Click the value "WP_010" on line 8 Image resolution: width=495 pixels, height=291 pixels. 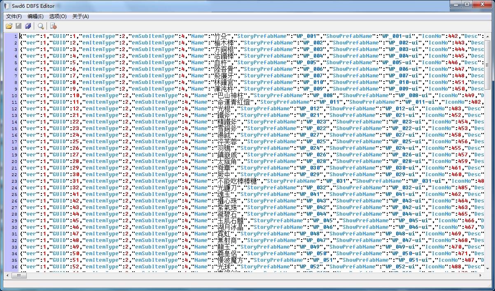313,82
